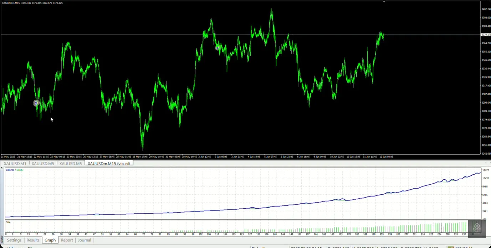491x248 pixels.
Task: Show the tester Results tab
Action: (33, 240)
